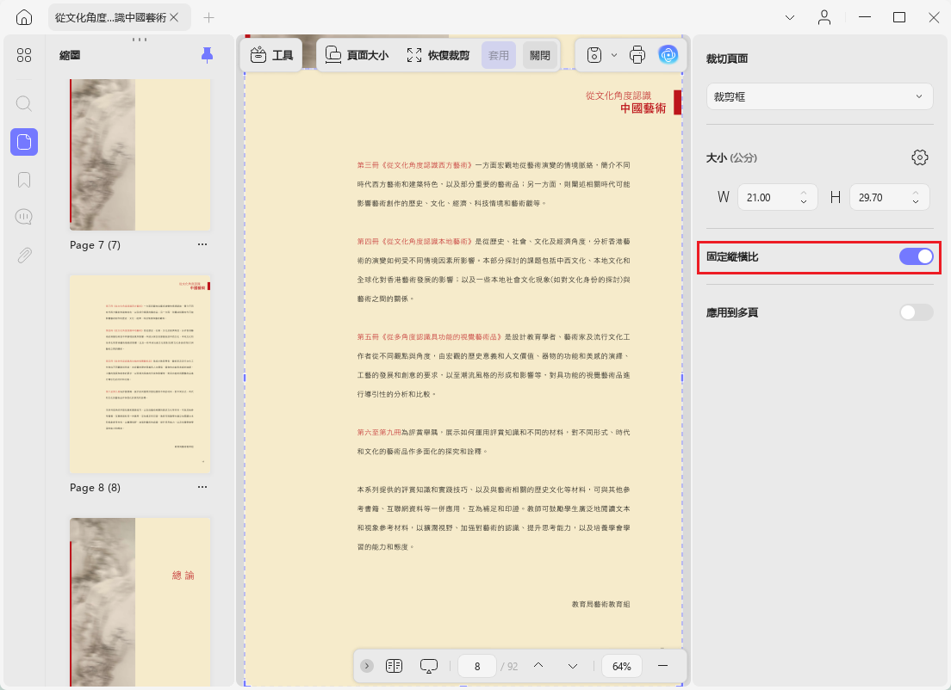Enable the 應用到多頁 toggle
The width and height of the screenshot is (951, 690).
[916, 312]
